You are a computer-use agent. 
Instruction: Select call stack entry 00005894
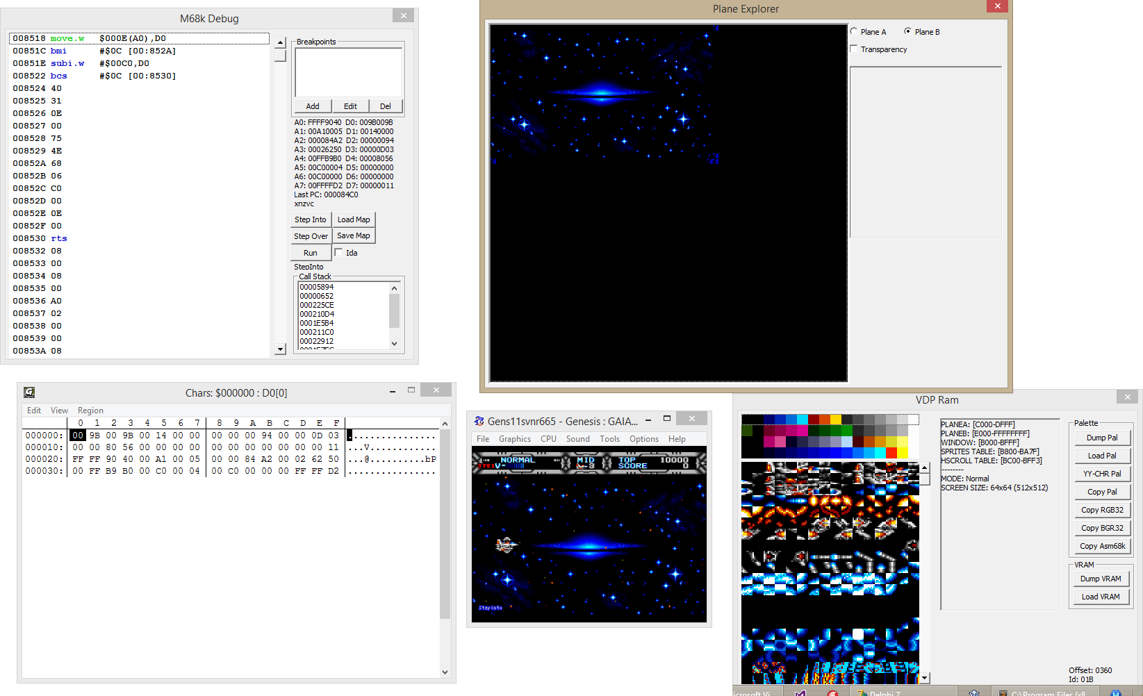tap(317, 287)
